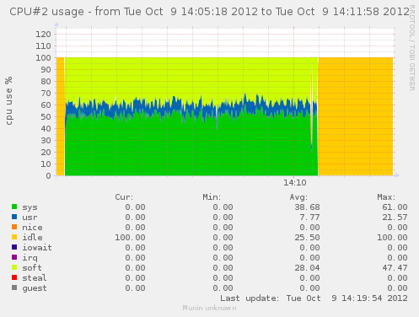
Task: Click the lime soft legend swatch
Action: point(14,267)
